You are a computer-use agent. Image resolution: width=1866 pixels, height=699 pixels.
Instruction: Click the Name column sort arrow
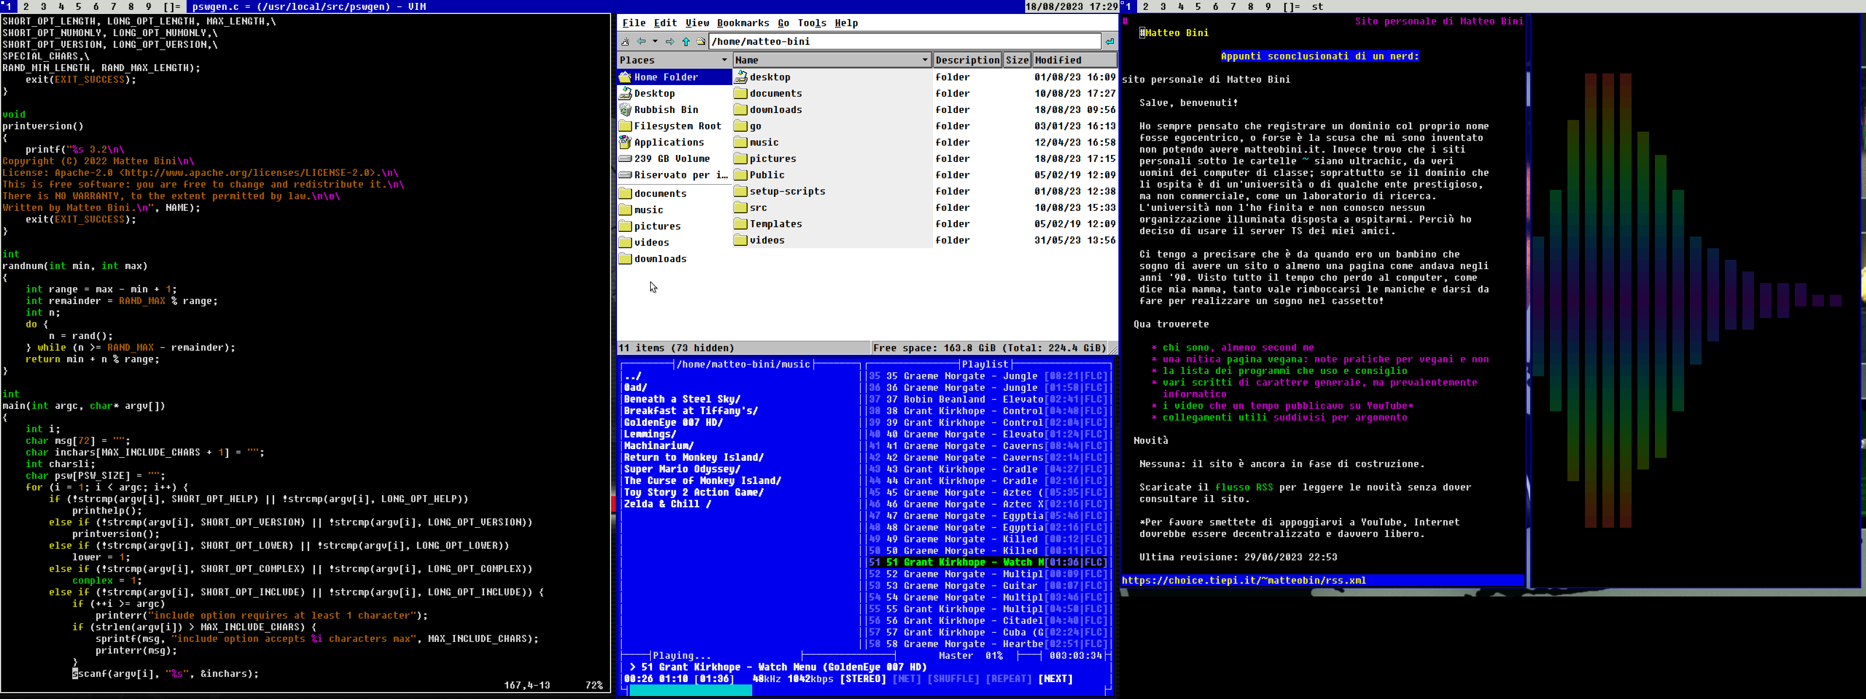point(924,60)
